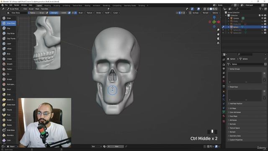
Task: Select the Fill brush tool
Action: 8,74
